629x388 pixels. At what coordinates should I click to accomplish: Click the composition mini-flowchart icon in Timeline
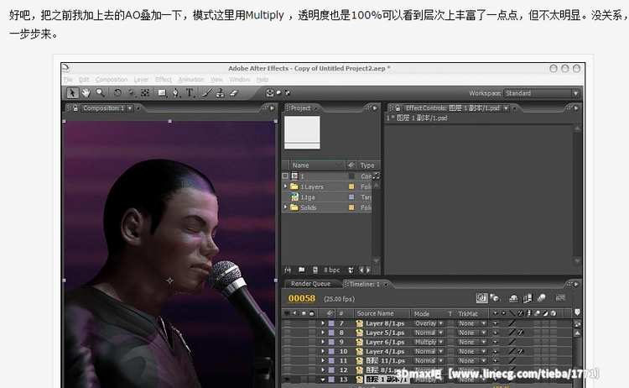pos(481,298)
